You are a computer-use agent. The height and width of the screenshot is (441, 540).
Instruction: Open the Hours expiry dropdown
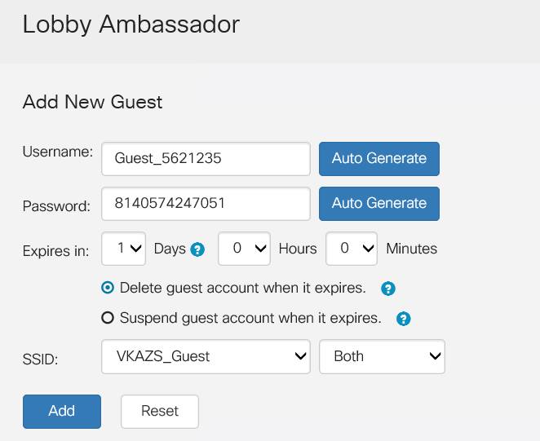pyautogui.click(x=244, y=249)
